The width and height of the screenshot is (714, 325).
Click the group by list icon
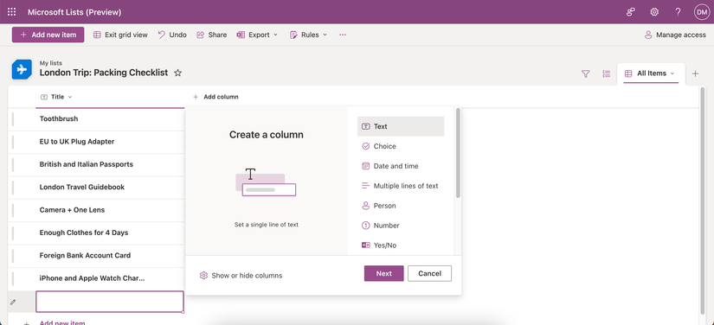coord(606,73)
